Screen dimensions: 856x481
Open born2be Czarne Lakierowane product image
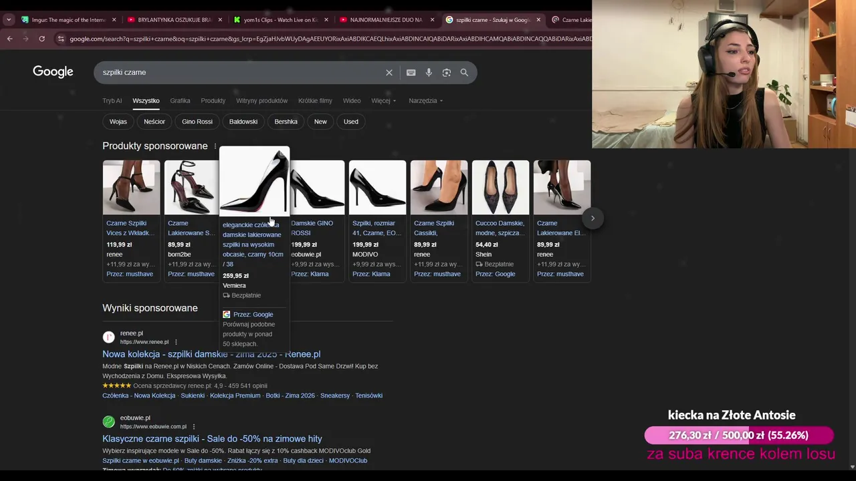(192, 188)
